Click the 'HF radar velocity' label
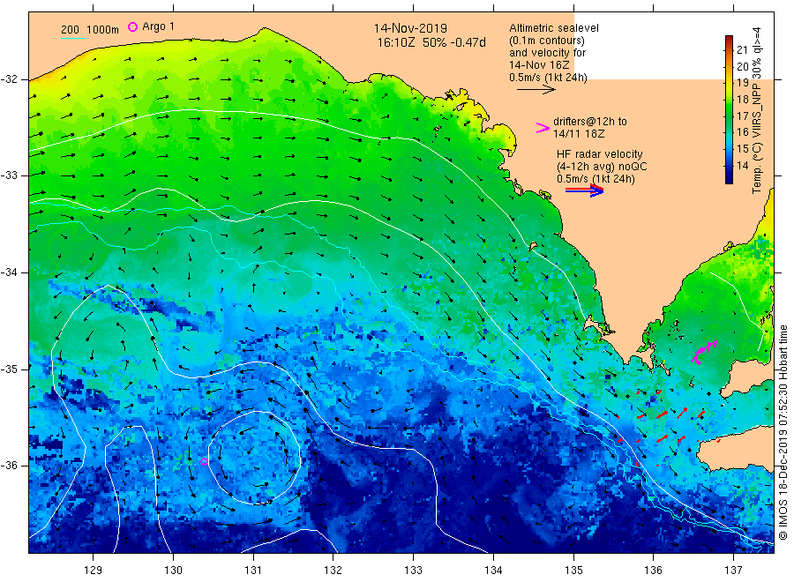The height and width of the screenshot is (582, 794). coord(600,153)
